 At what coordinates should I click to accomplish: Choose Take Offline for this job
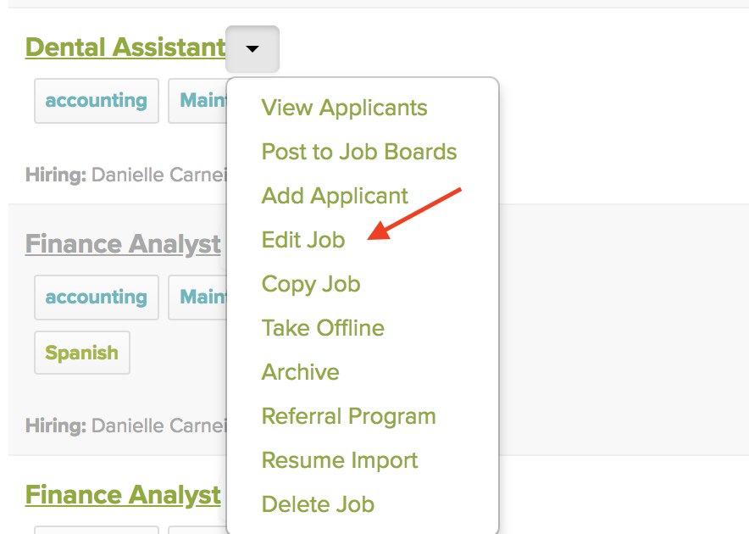click(x=323, y=328)
